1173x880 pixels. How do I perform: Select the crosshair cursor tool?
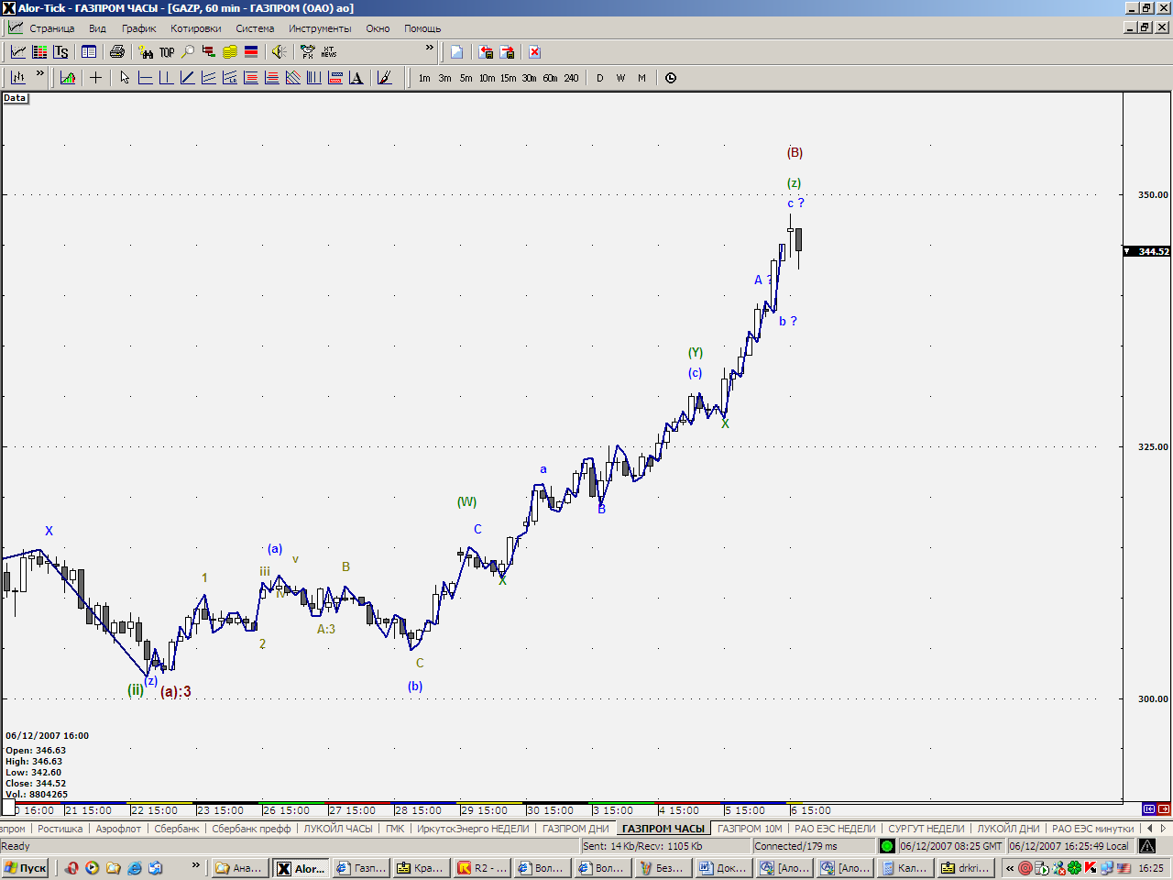(95, 78)
